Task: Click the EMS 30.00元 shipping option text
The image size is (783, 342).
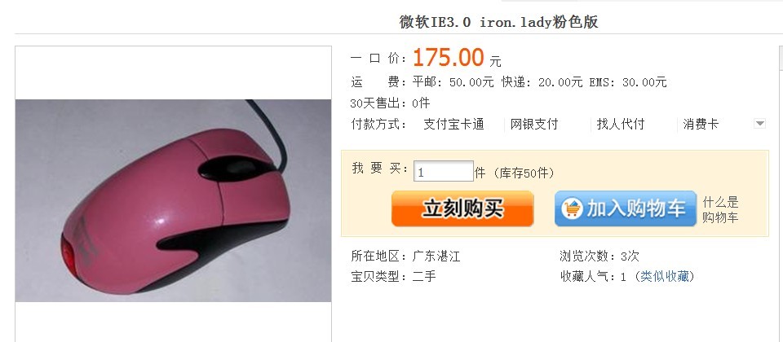Action: (x=628, y=82)
